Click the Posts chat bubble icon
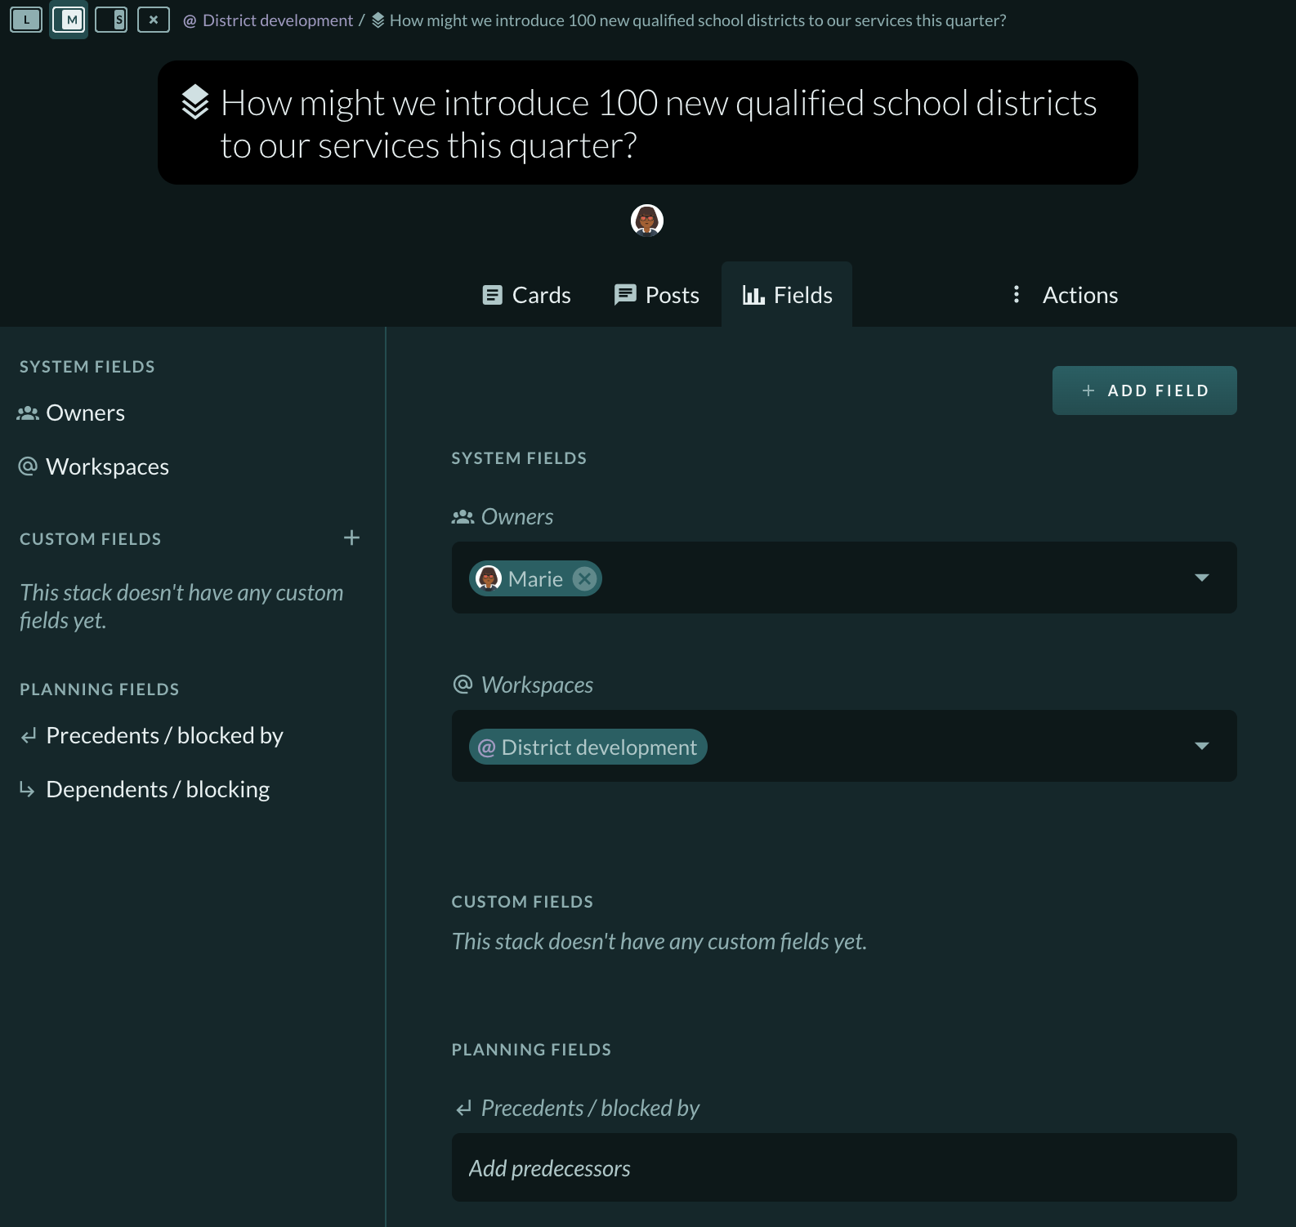Viewport: 1296px width, 1227px height. pyautogui.click(x=625, y=295)
